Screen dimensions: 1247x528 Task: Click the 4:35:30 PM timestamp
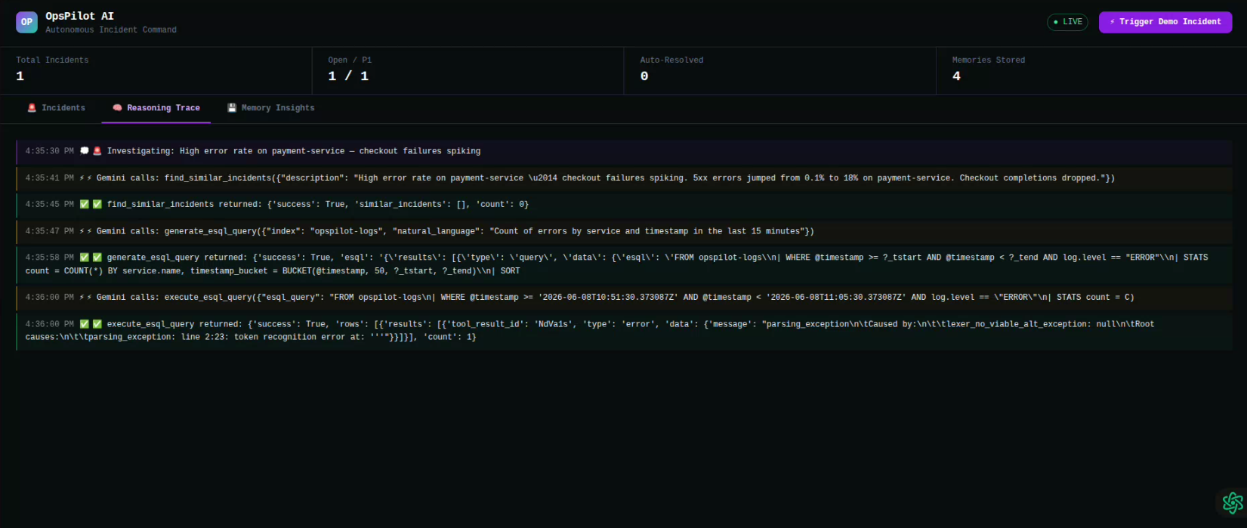(50, 151)
